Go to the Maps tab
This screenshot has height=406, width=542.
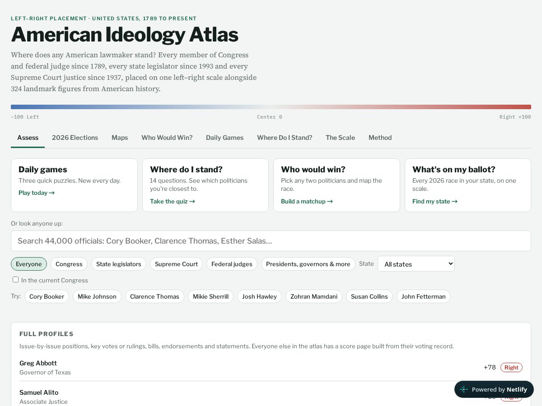(x=120, y=138)
